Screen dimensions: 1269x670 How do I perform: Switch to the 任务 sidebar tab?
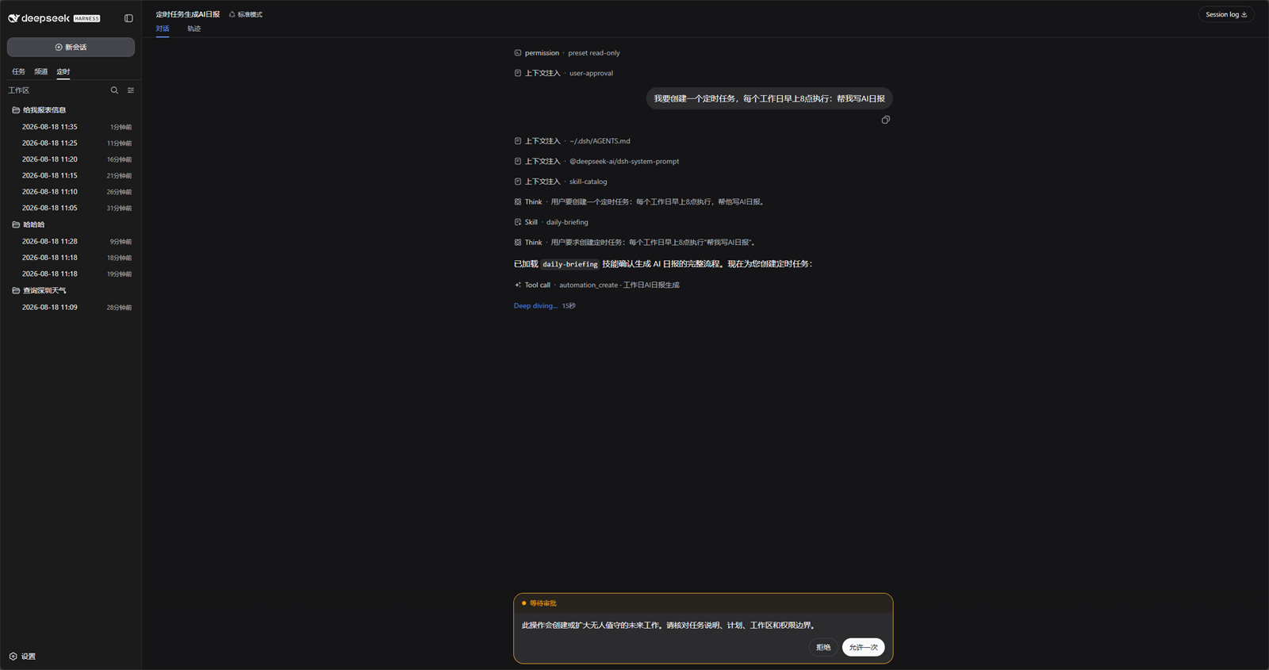(x=18, y=71)
